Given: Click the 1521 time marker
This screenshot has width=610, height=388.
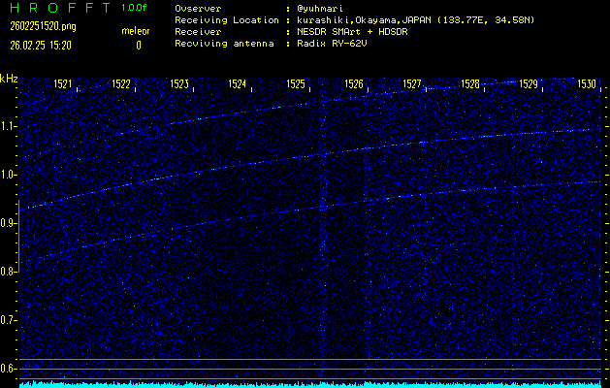Looking at the screenshot, I should tap(62, 84).
